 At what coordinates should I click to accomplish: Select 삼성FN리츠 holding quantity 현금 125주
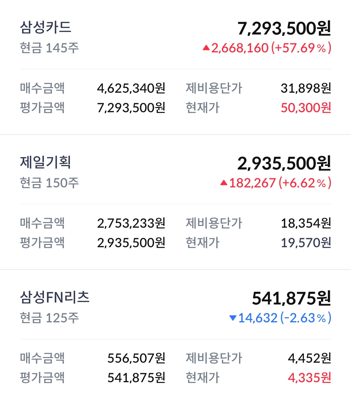(x=49, y=318)
